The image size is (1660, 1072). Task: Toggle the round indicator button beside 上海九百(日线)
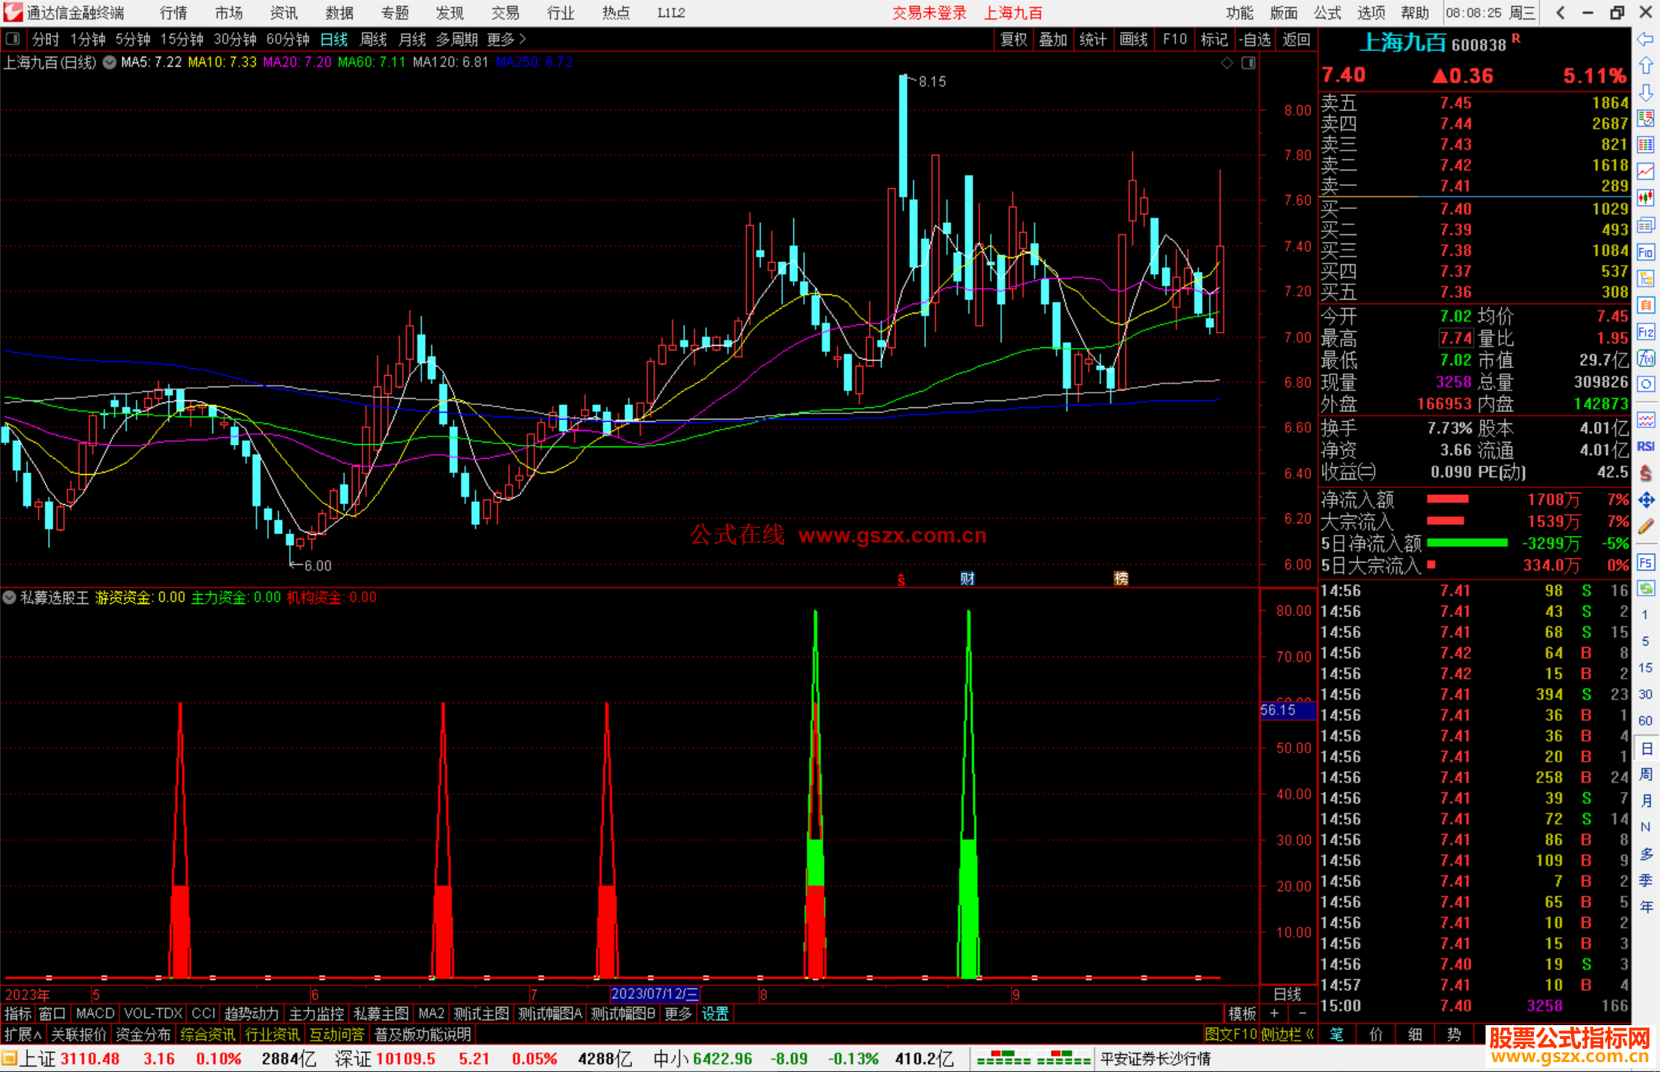tap(110, 62)
